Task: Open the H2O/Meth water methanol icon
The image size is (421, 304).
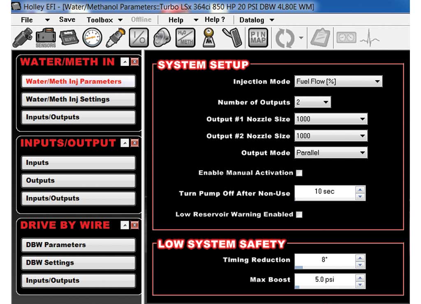Action: (185, 38)
